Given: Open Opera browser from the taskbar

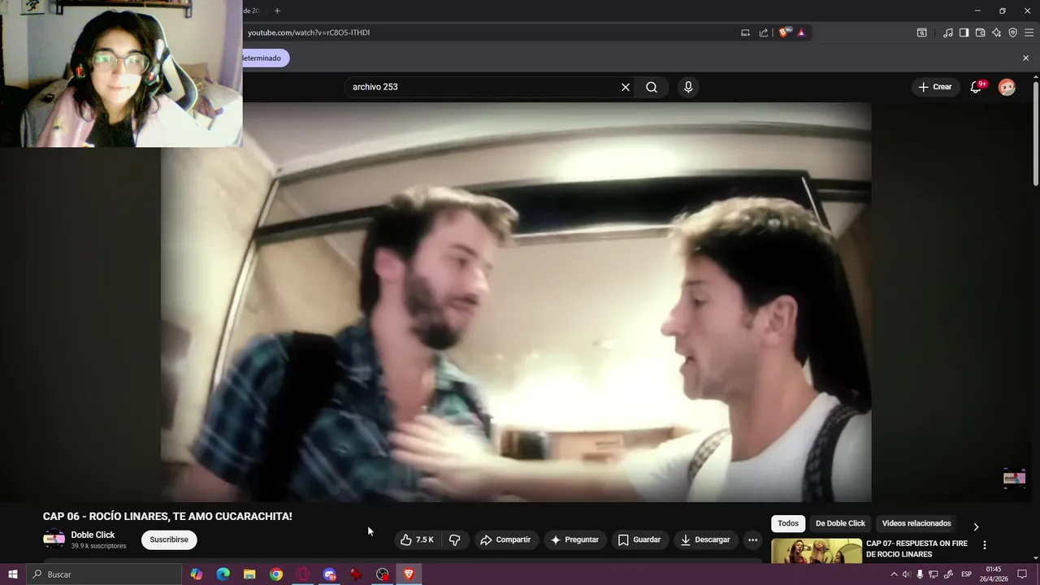Looking at the screenshot, I should [303, 574].
